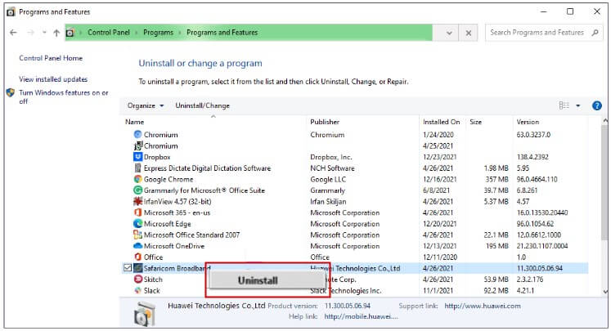Click the address bar location icon

tap(70, 33)
